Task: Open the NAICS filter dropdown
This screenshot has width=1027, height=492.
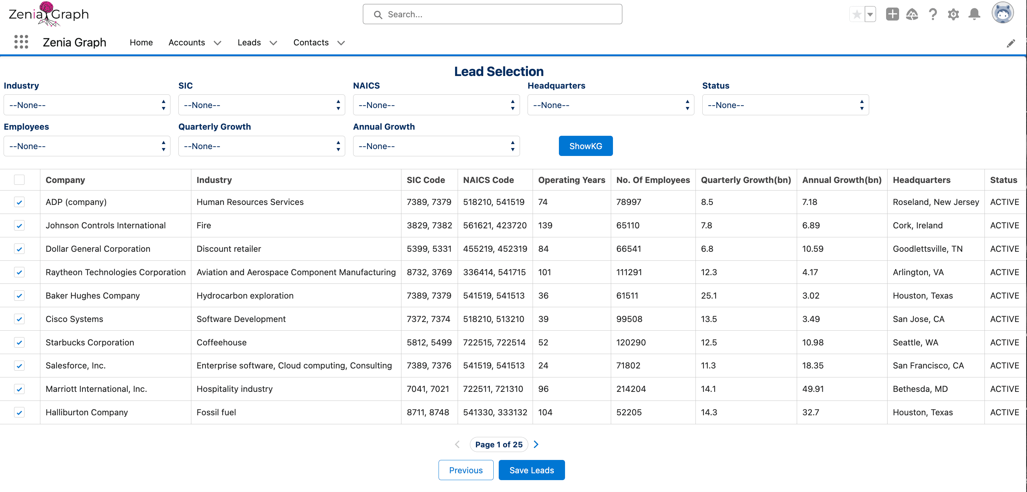Action: click(x=436, y=105)
